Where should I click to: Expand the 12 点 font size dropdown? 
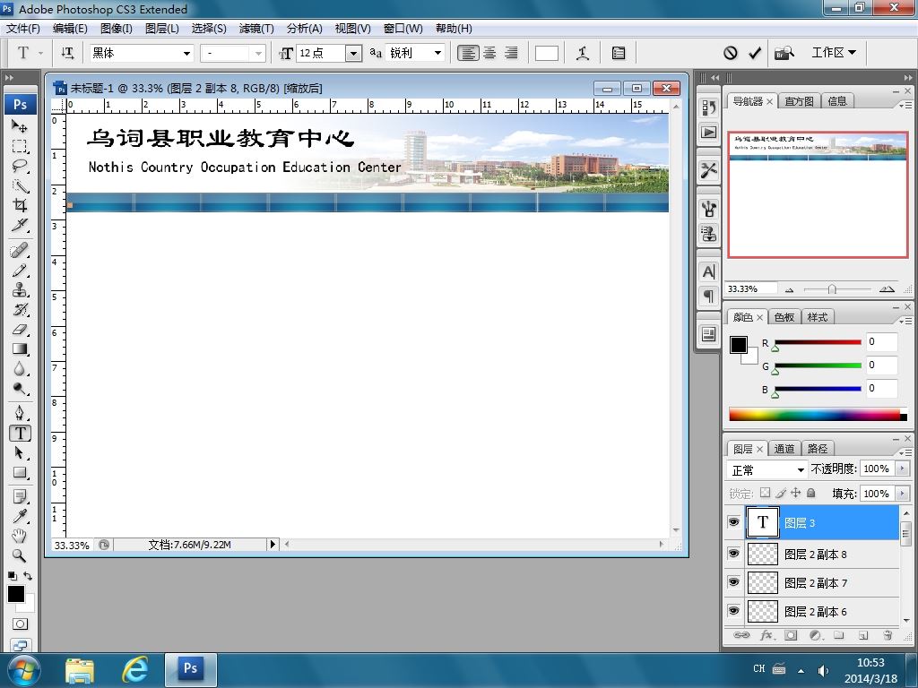[x=353, y=53]
